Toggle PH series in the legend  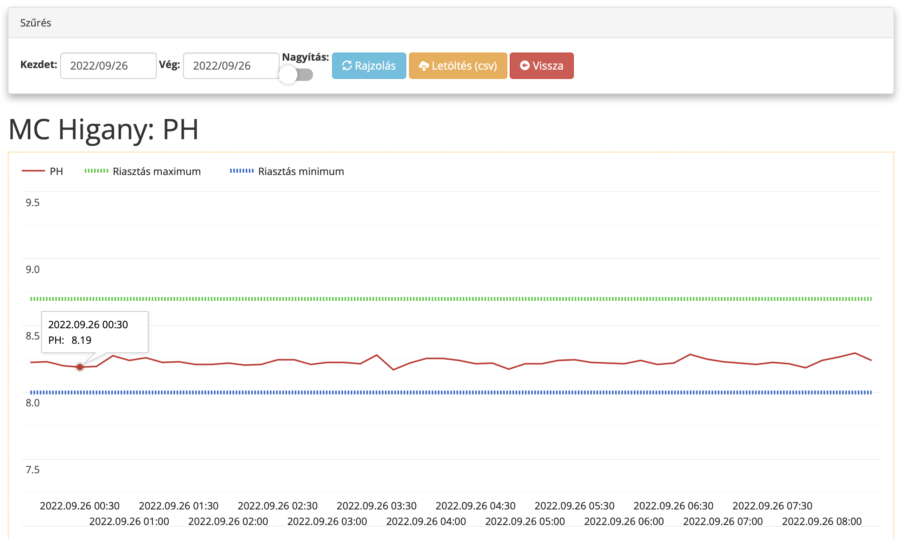click(42, 171)
